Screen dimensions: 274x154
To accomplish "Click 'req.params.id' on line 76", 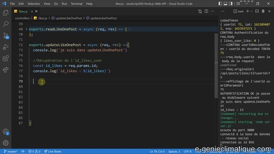I will click(x=82, y=66).
